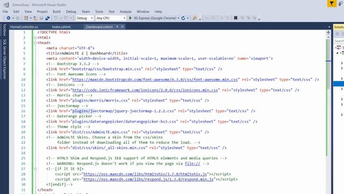Close the _Dashboard.cshtml tab
This screenshot has width=344, height=194.
coord(122,26)
